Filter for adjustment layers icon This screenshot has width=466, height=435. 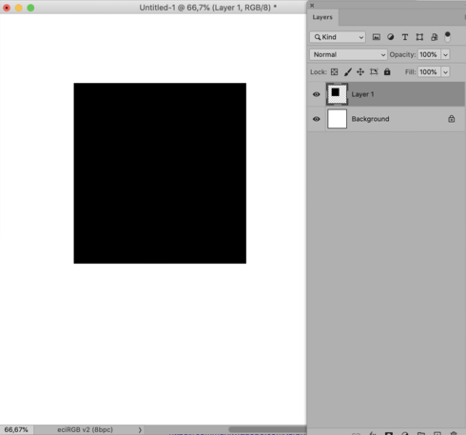pyautogui.click(x=391, y=37)
